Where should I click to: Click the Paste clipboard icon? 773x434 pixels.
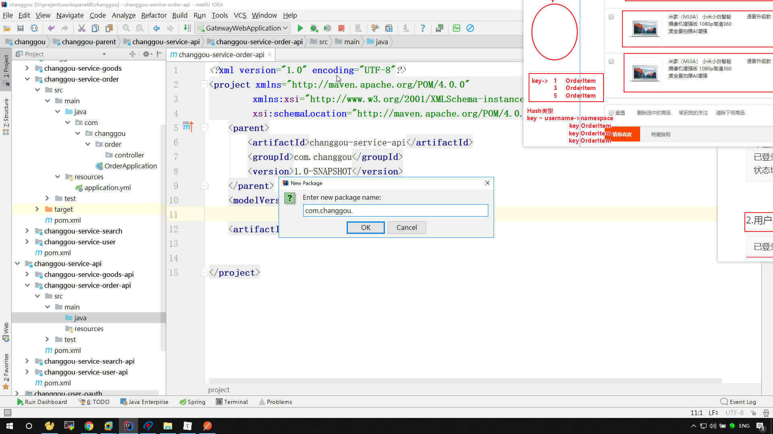point(109,28)
